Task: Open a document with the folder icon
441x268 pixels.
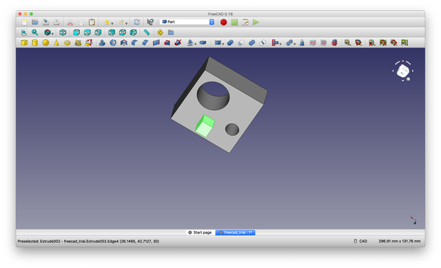Action: coord(35,22)
